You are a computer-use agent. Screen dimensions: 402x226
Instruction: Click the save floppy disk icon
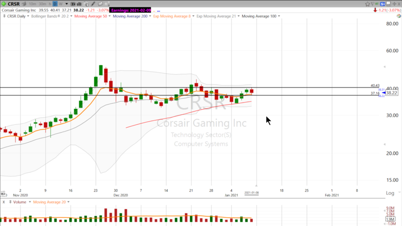point(389,4)
